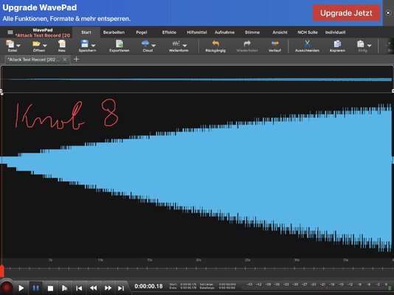Expand the Datei dropdown arrow

click(x=18, y=46)
